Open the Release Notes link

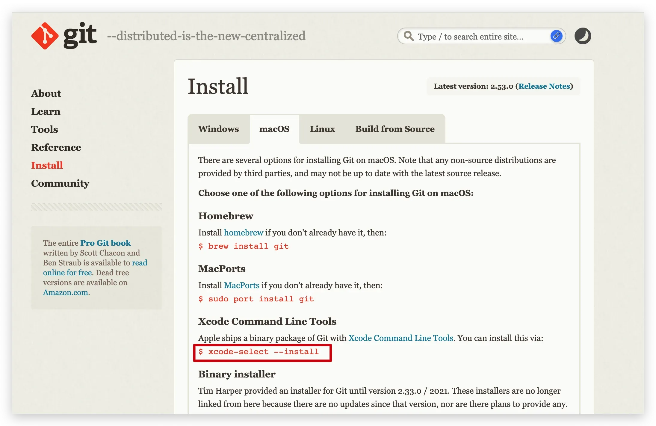[544, 86]
